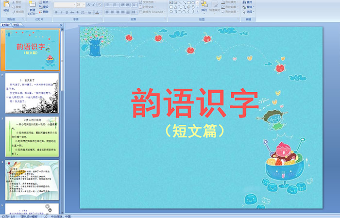Click the Paste (粘贴) clipboard icon

[x=6, y=4]
